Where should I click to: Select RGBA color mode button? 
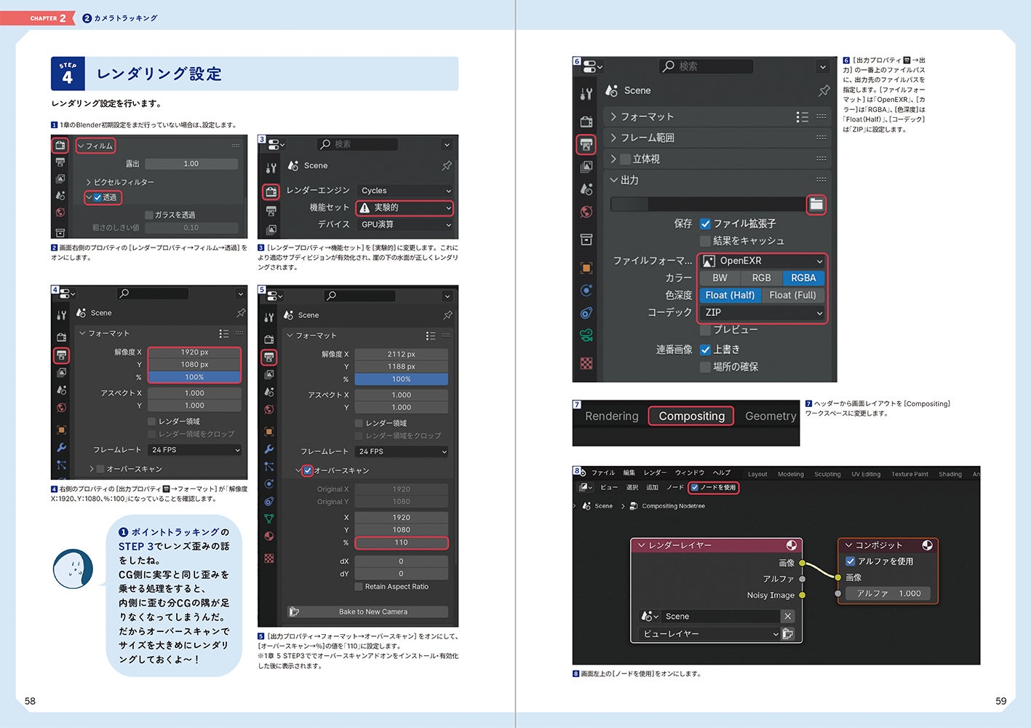pos(803,277)
